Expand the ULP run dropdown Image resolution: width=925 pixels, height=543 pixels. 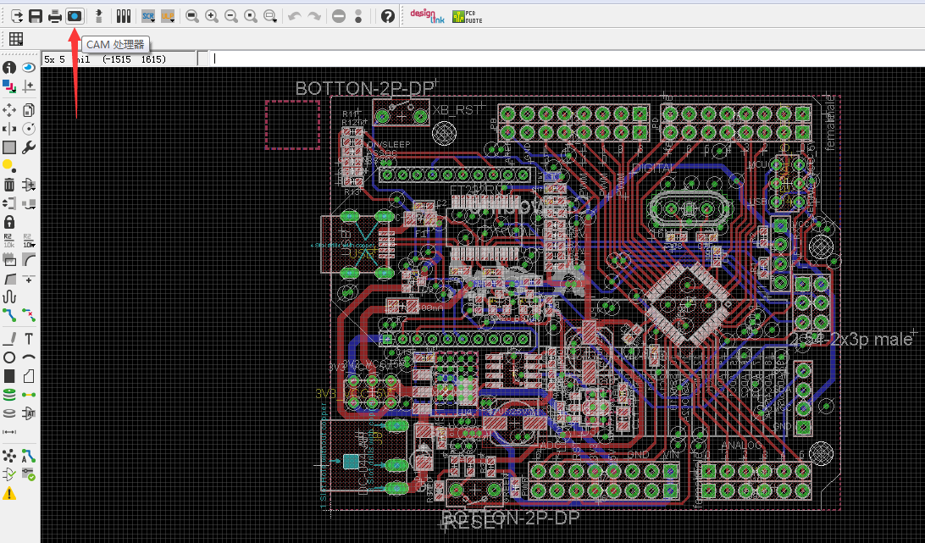pos(168,17)
